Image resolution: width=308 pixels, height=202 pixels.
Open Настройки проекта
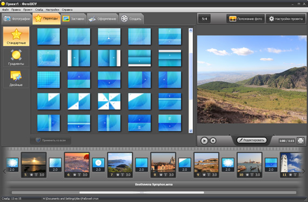pos(286,19)
